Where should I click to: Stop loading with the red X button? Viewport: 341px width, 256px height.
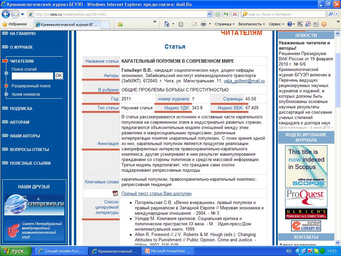(235, 14)
